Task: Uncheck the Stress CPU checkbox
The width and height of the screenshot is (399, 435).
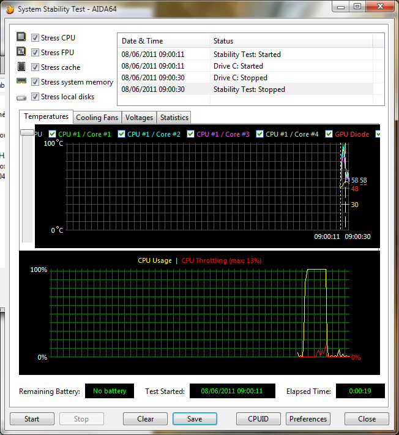Action: point(35,38)
